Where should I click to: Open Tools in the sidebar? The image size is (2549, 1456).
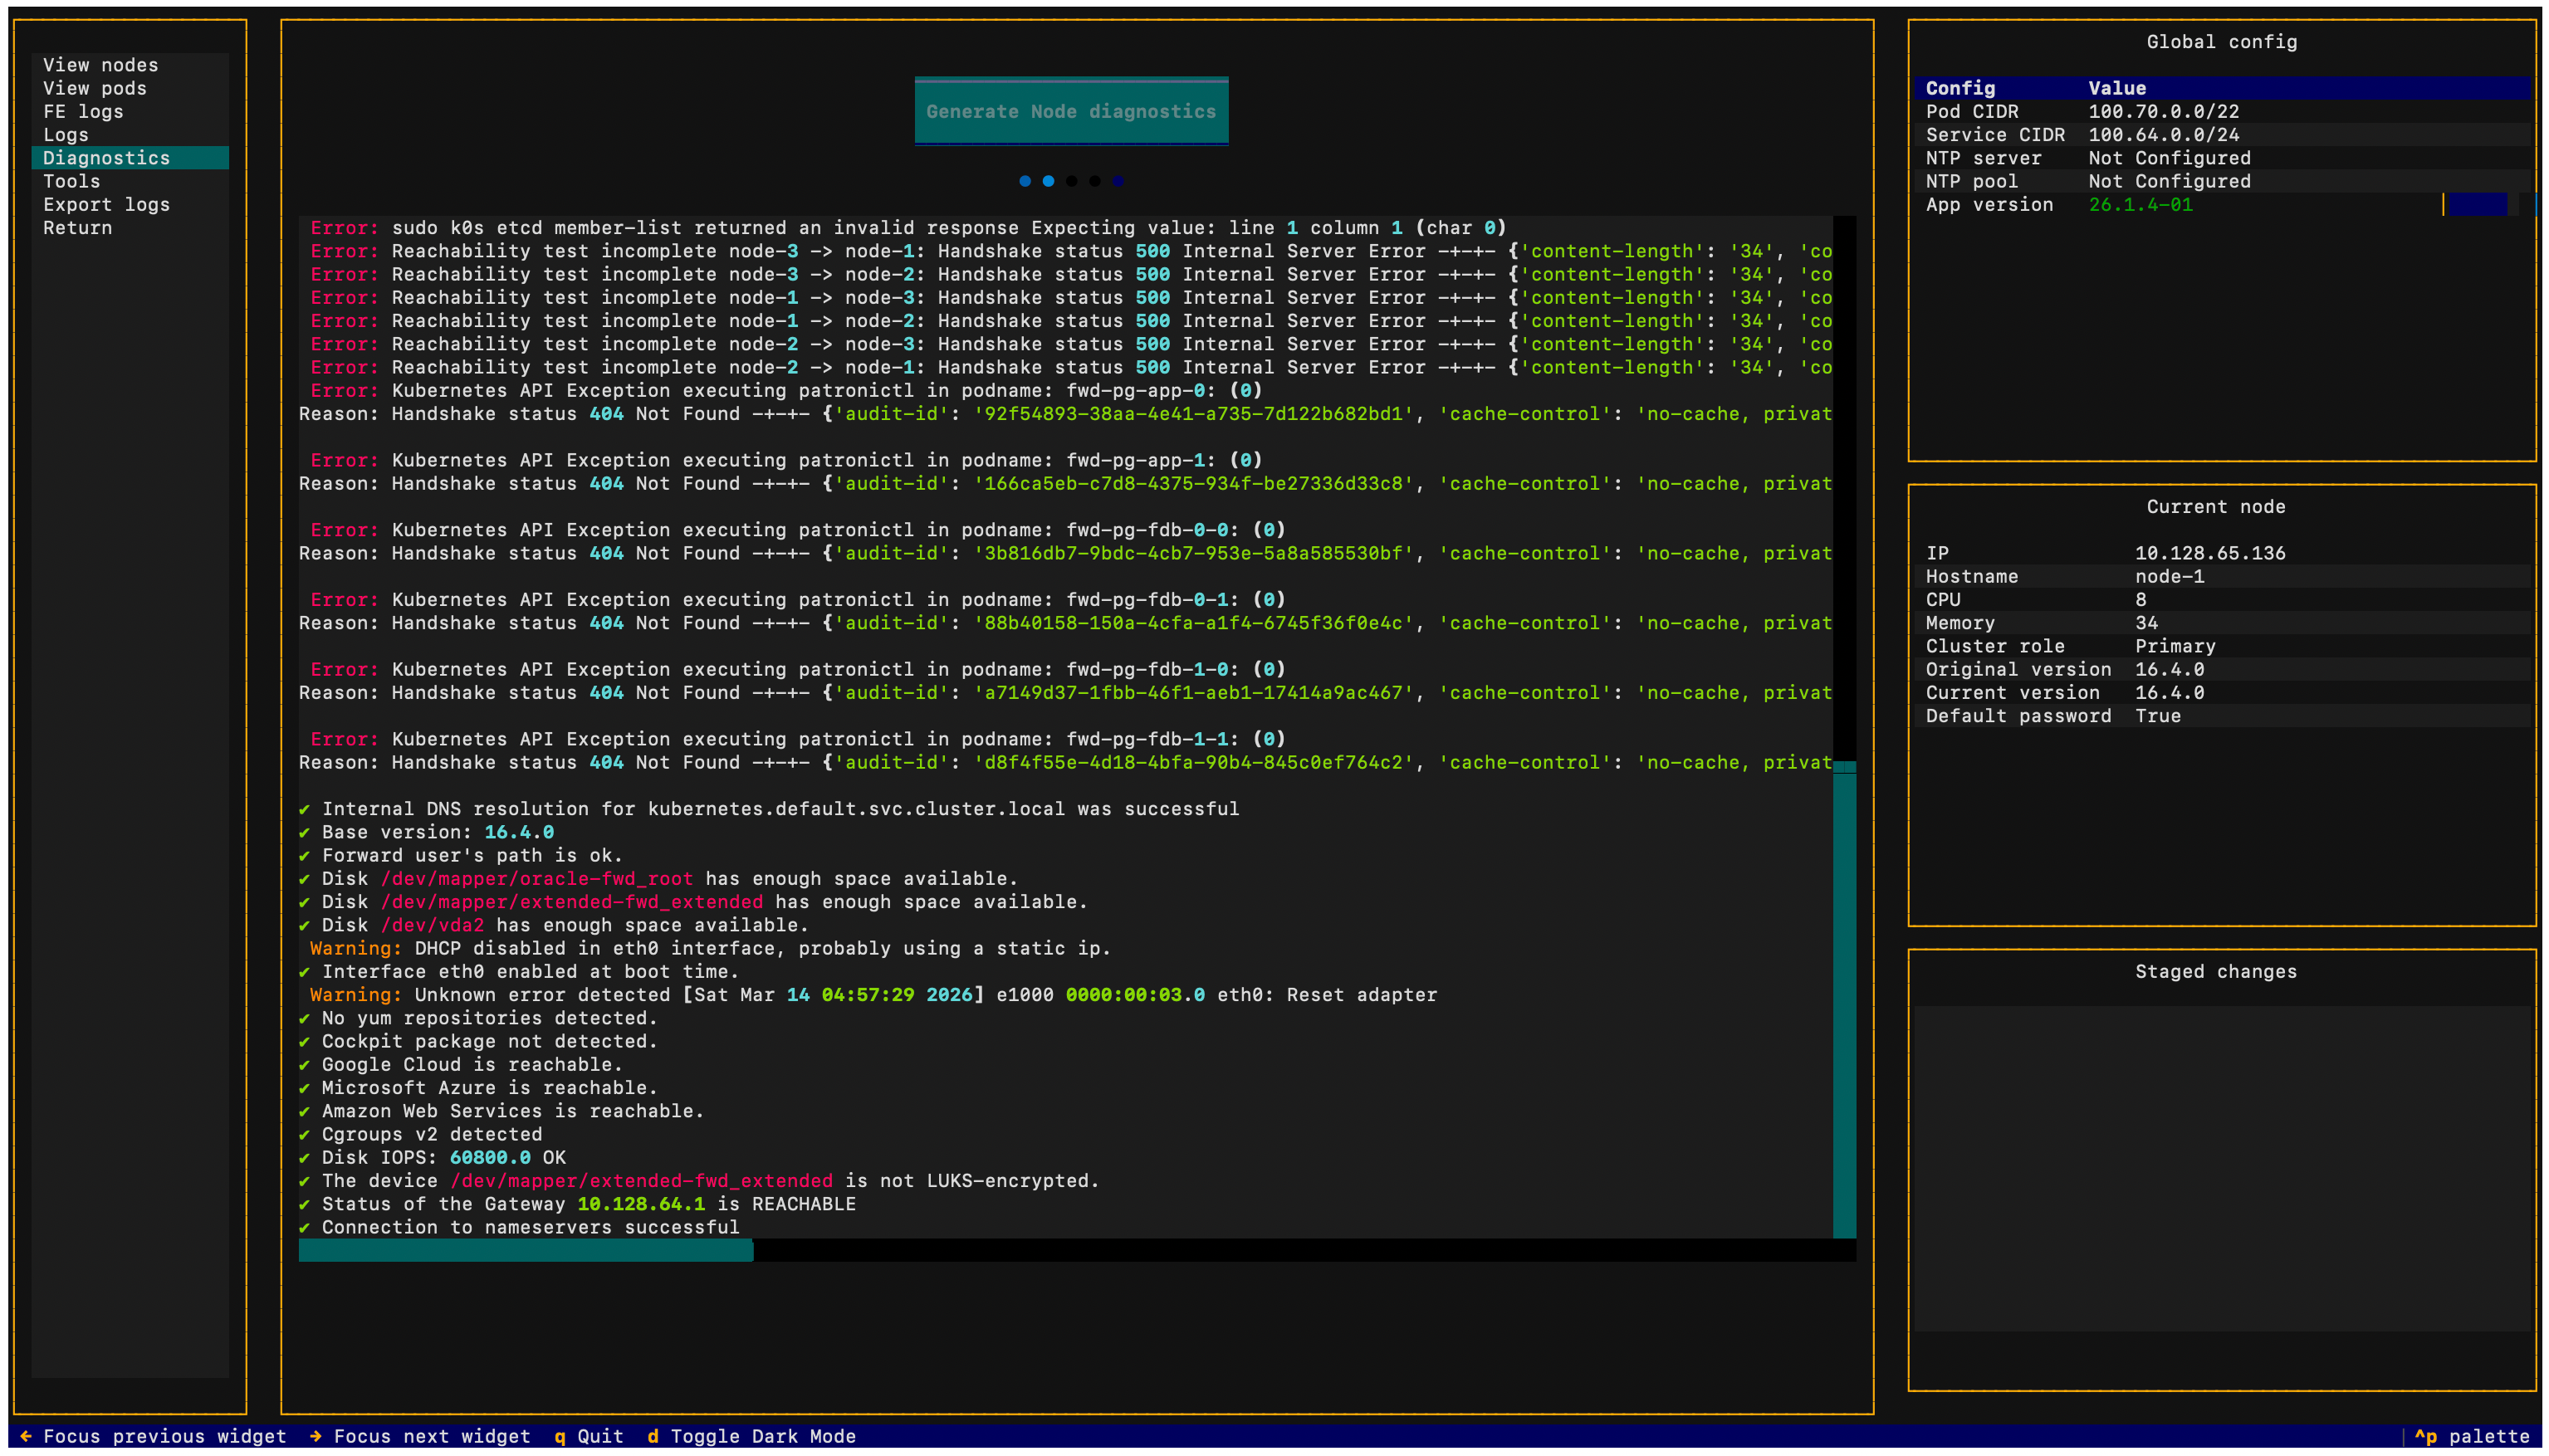(x=130, y=181)
